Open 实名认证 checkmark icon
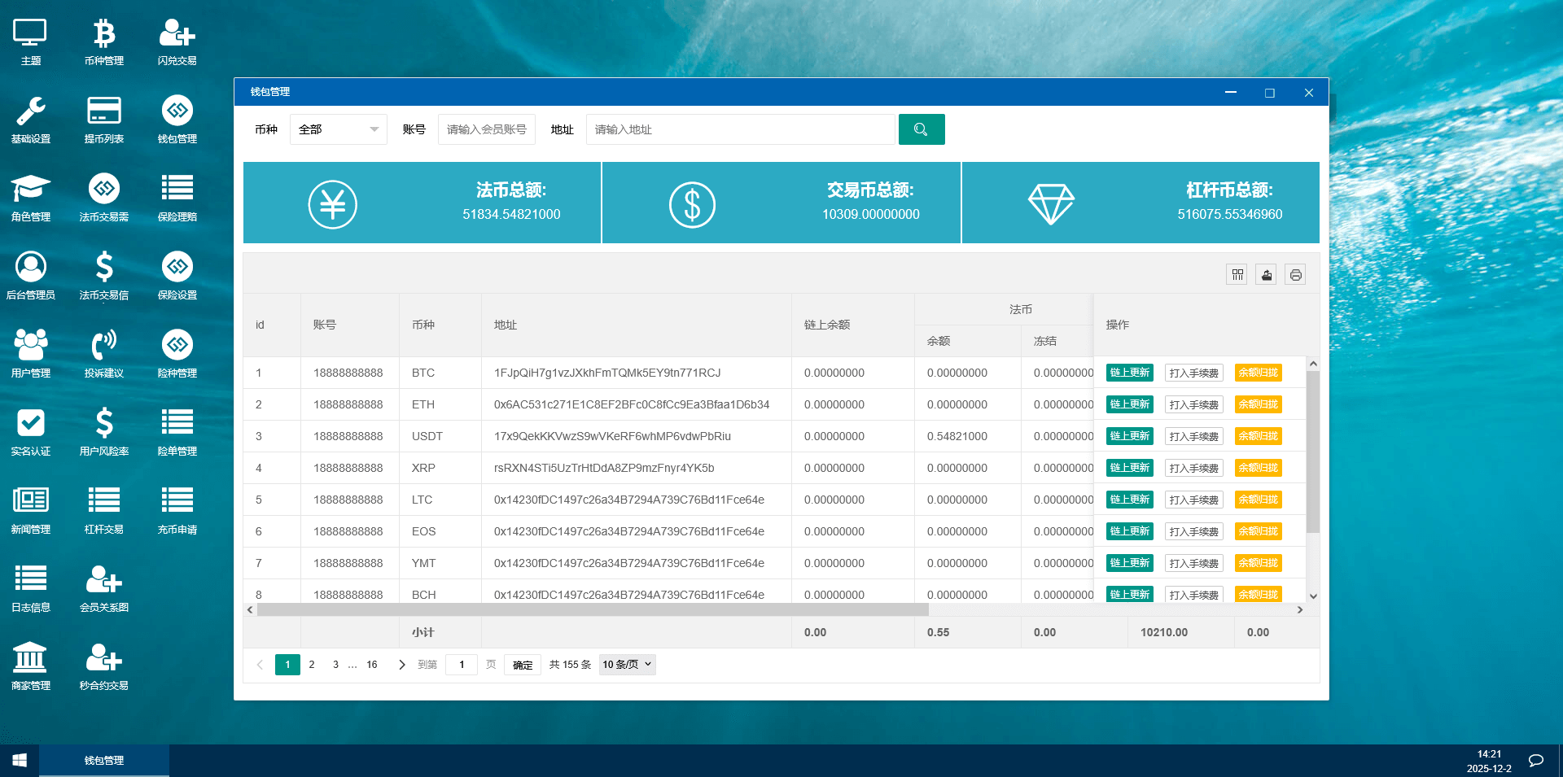This screenshot has height=777, width=1563. tap(30, 432)
